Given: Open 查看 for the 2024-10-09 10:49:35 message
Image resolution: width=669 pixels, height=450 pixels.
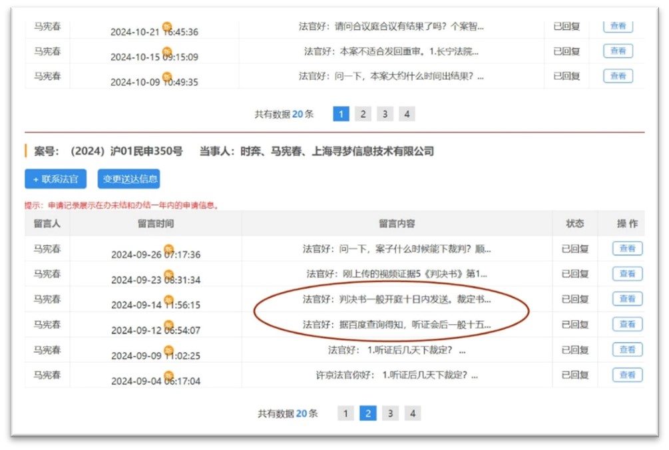Looking at the screenshot, I should click(x=618, y=76).
